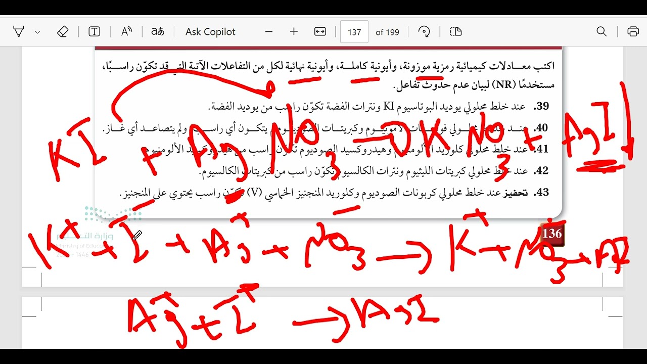647x364 pixels.
Task: Open the Translate tool
Action: (158, 32)
